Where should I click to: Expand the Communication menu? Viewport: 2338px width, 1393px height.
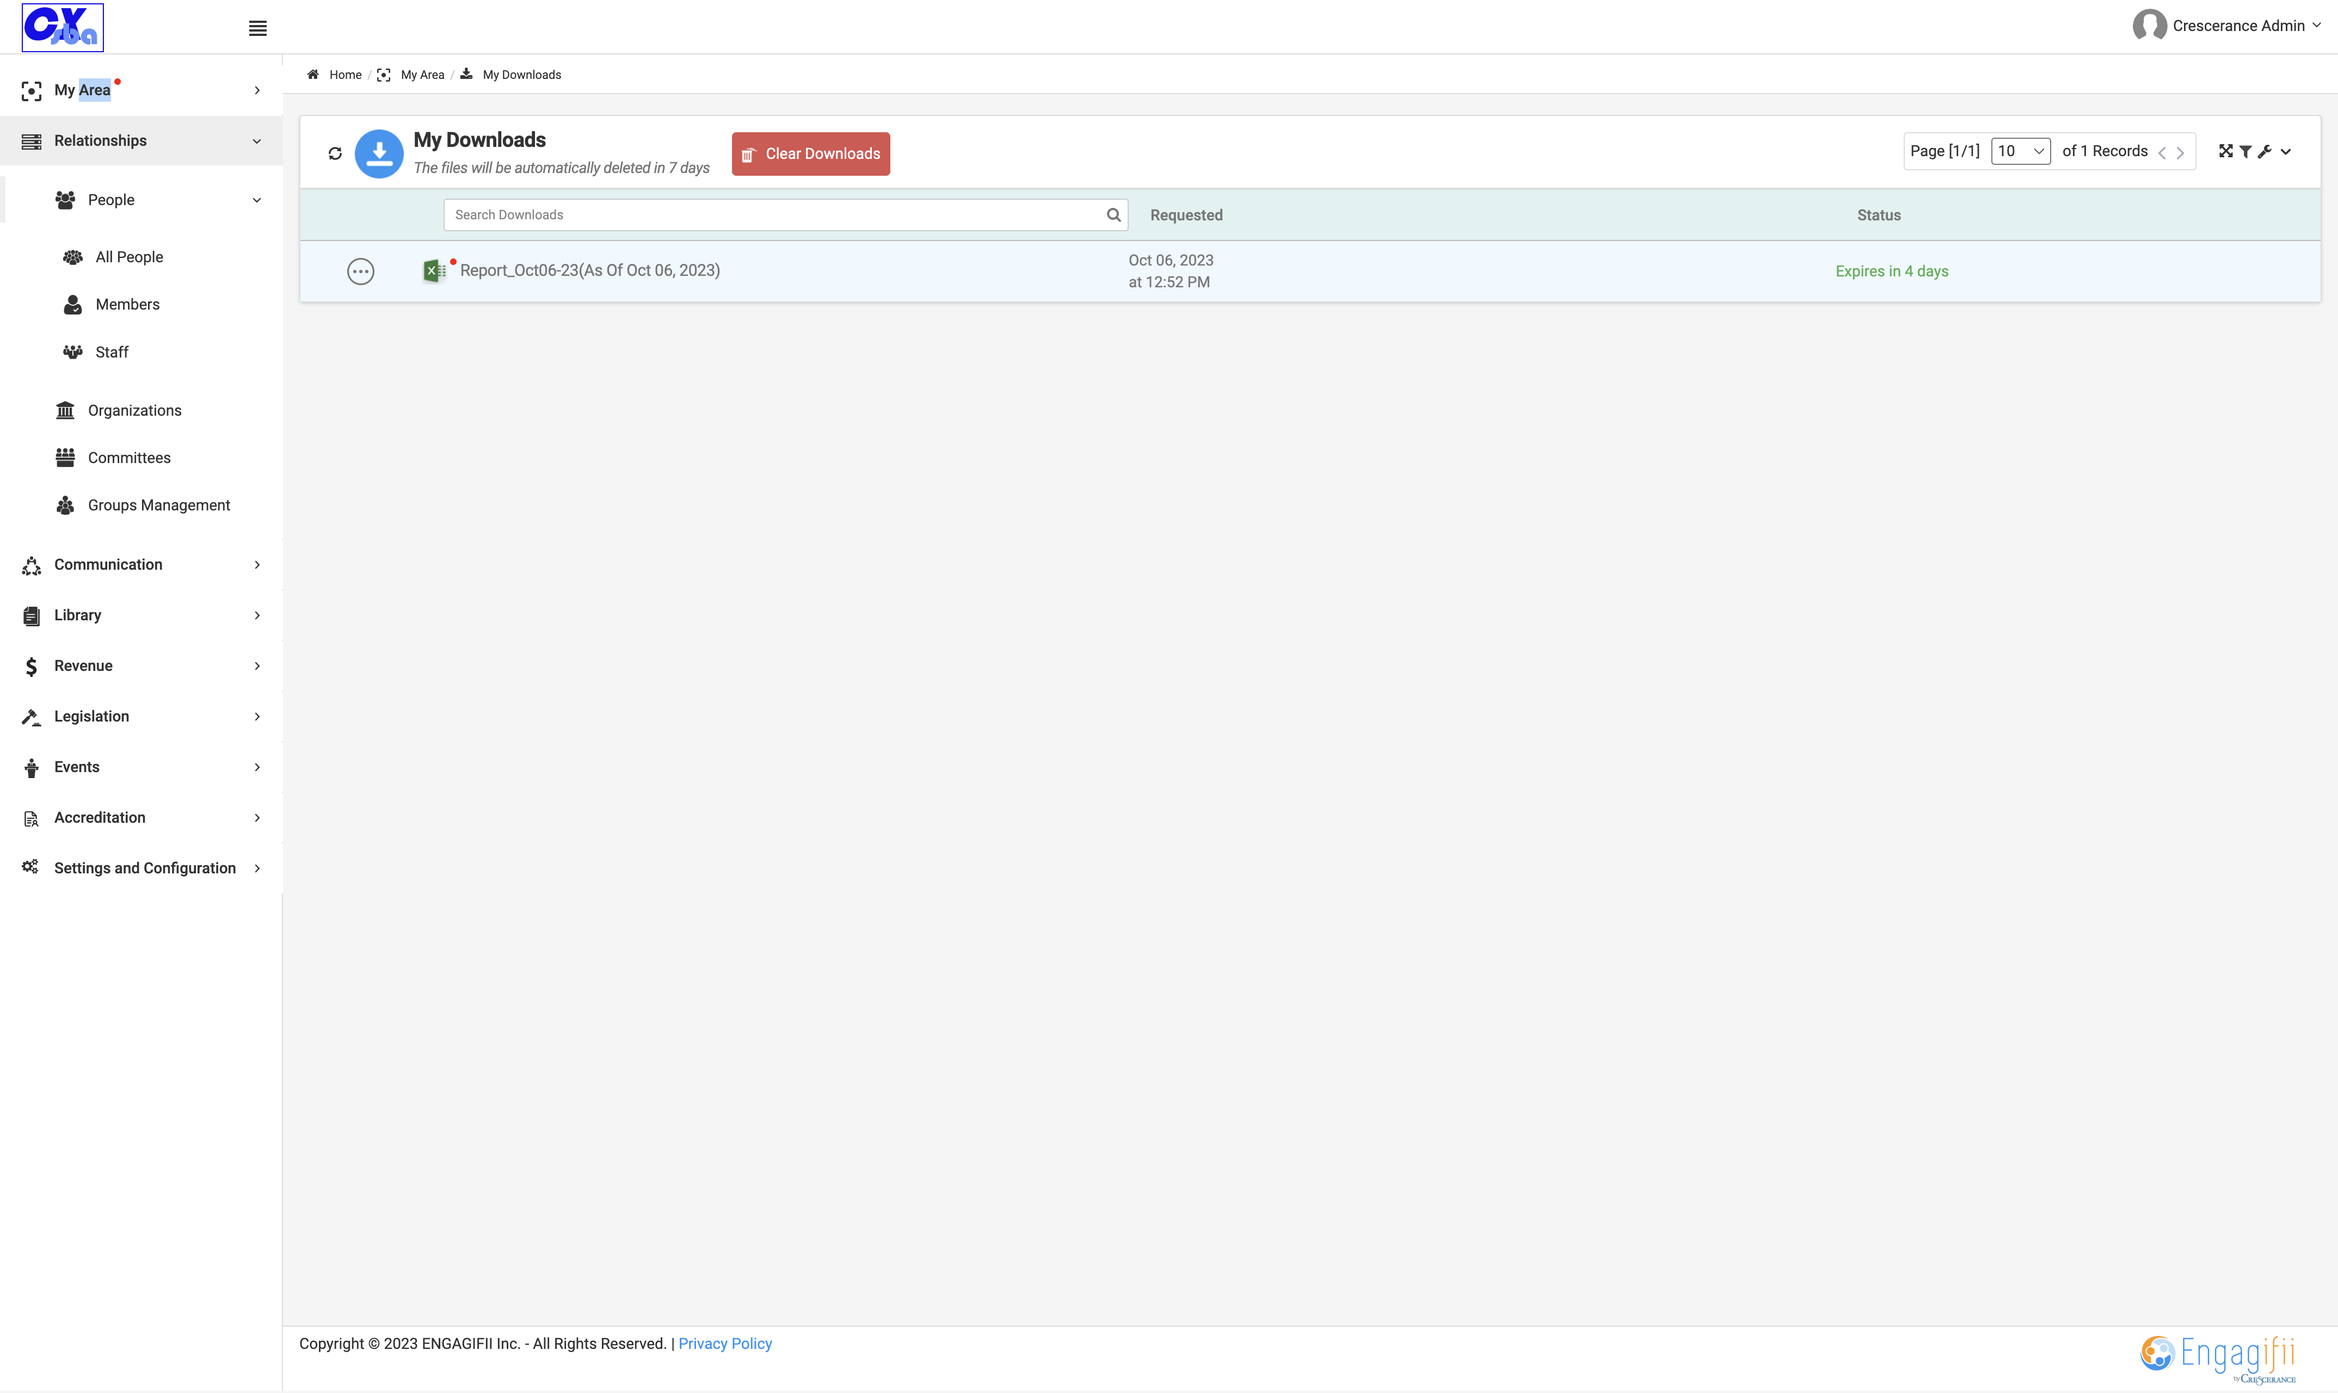[141, 564]
